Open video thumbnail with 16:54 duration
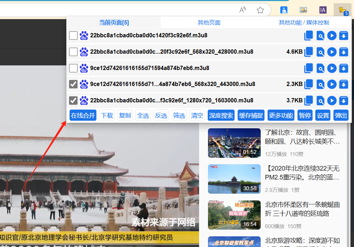This screenshot has height=247, width=354. pos(234,215)
